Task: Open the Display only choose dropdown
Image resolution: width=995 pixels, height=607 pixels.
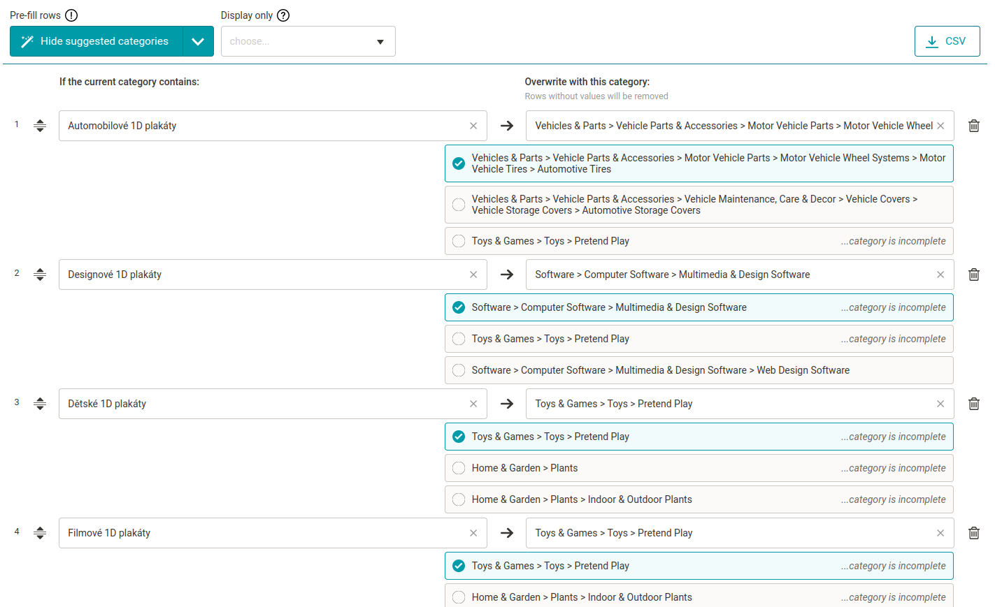Action: [308, 41]
